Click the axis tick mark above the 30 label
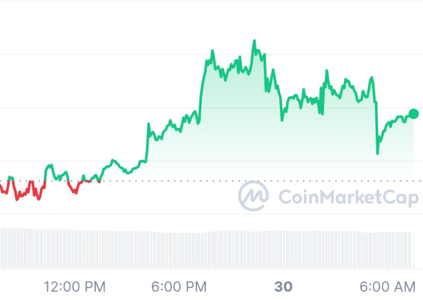423x302 pixels. click(283, 270)
